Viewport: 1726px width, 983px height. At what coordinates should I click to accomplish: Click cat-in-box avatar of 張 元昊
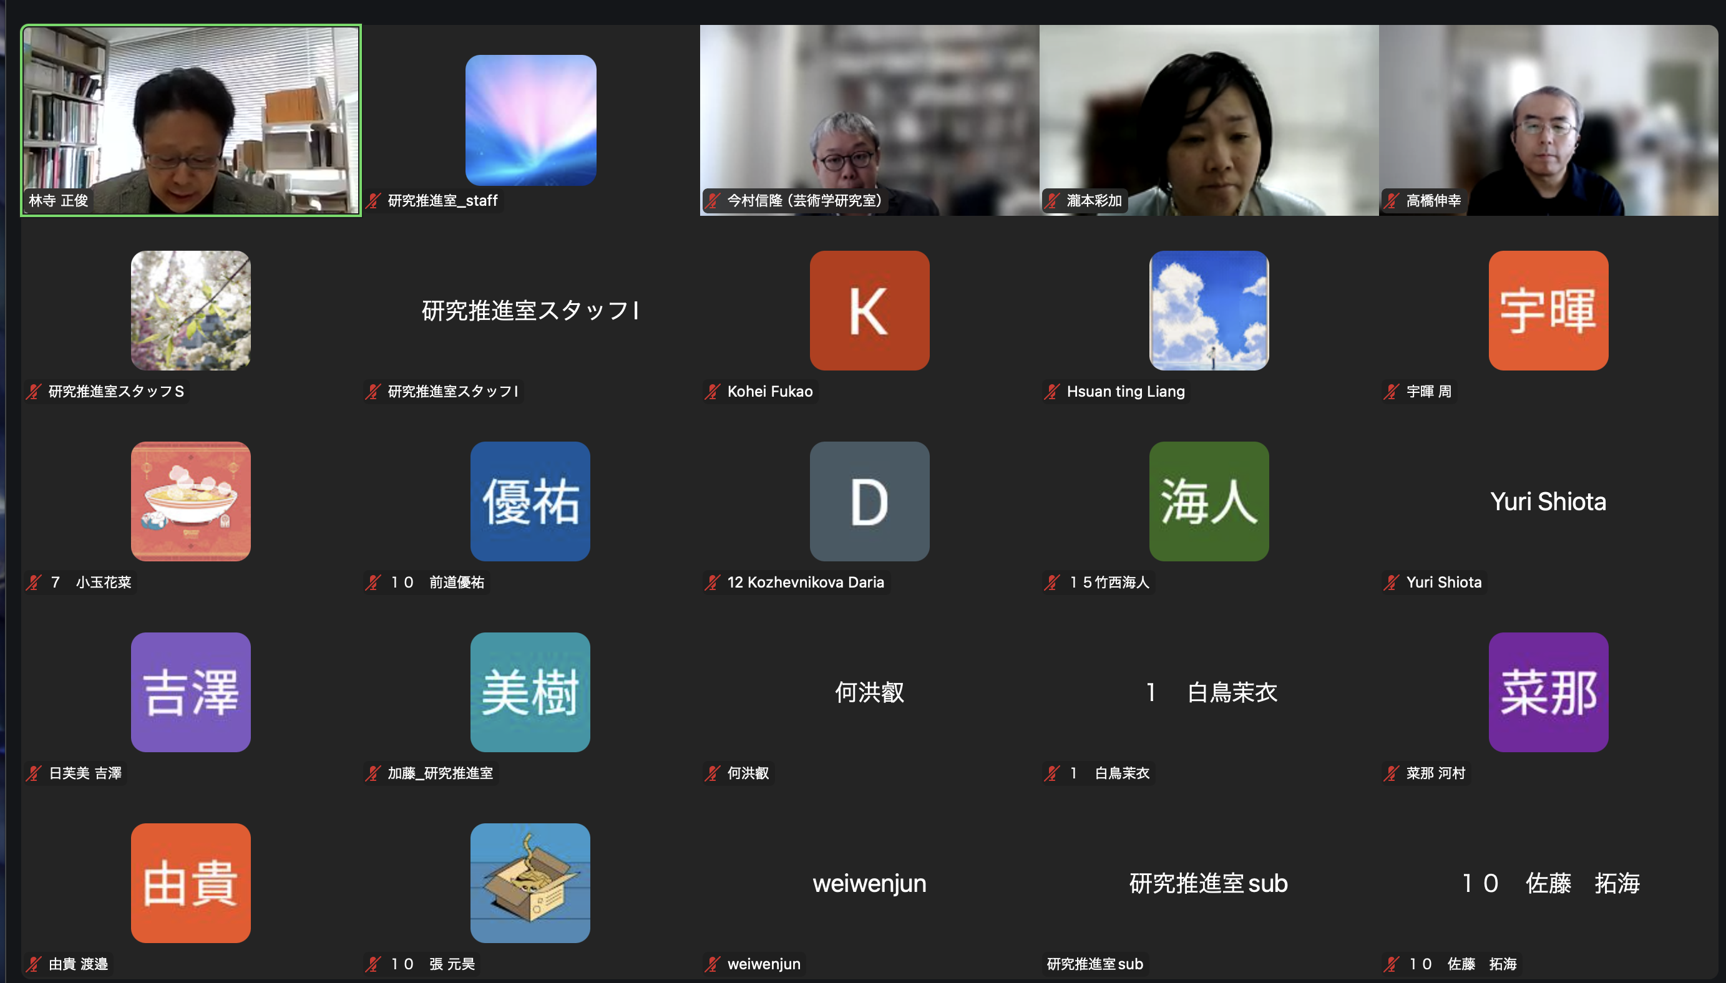[530, 883]
